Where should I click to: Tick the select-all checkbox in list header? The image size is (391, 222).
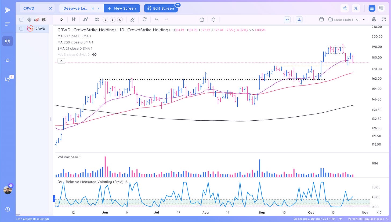(21, 20)
